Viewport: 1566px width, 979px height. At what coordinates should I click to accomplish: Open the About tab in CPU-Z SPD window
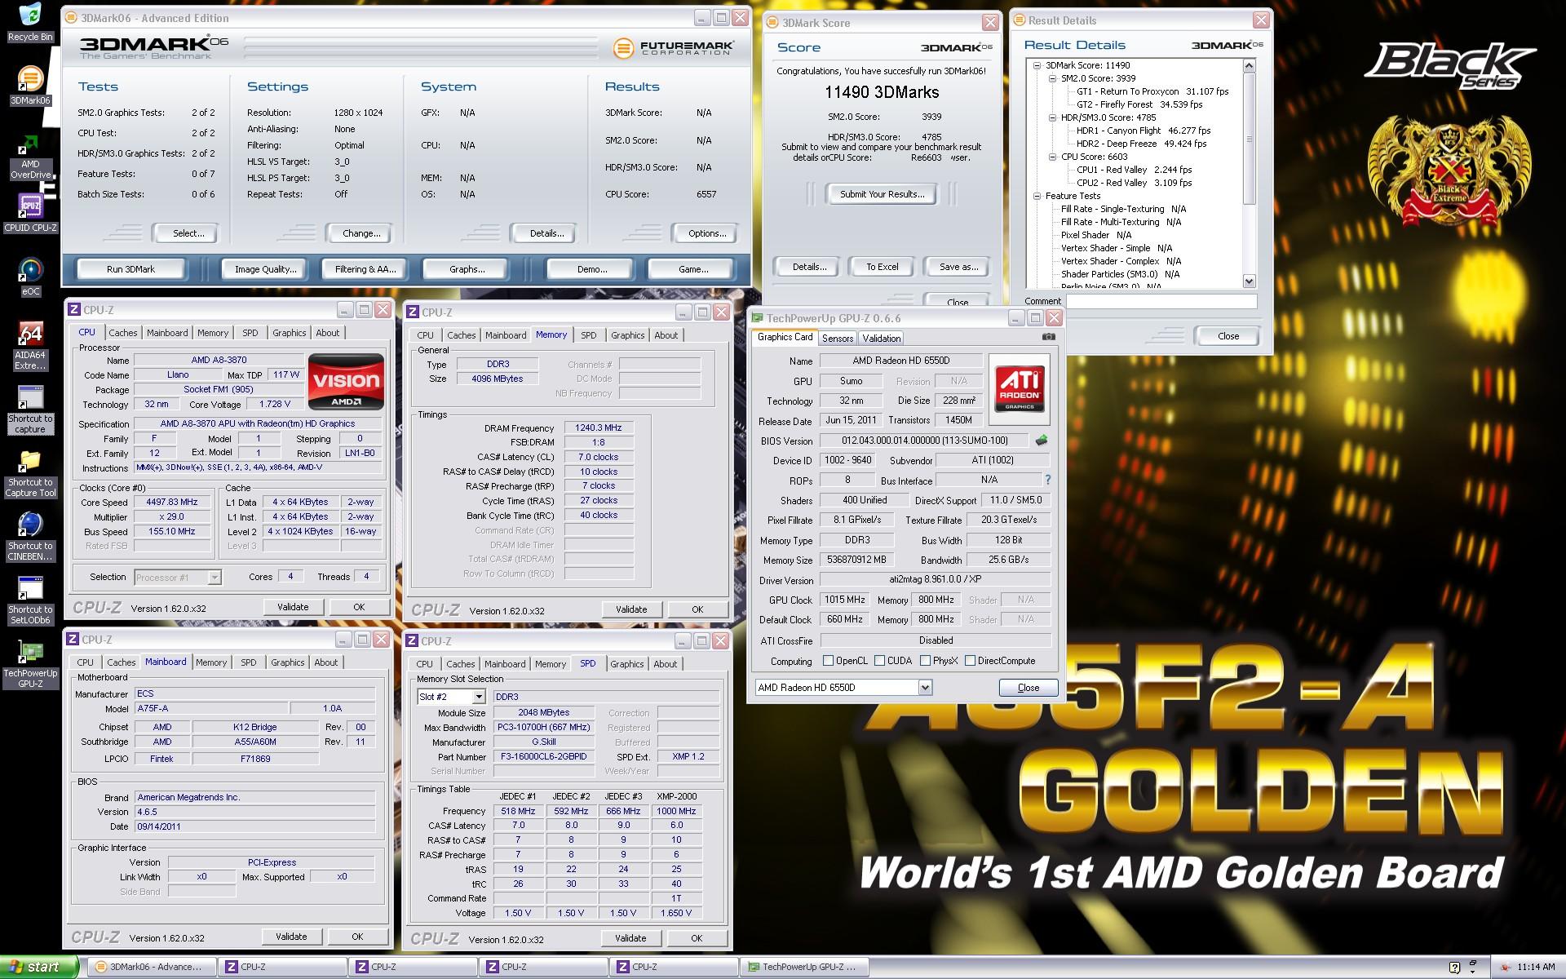pyautogui.click(x=665, y=664)
